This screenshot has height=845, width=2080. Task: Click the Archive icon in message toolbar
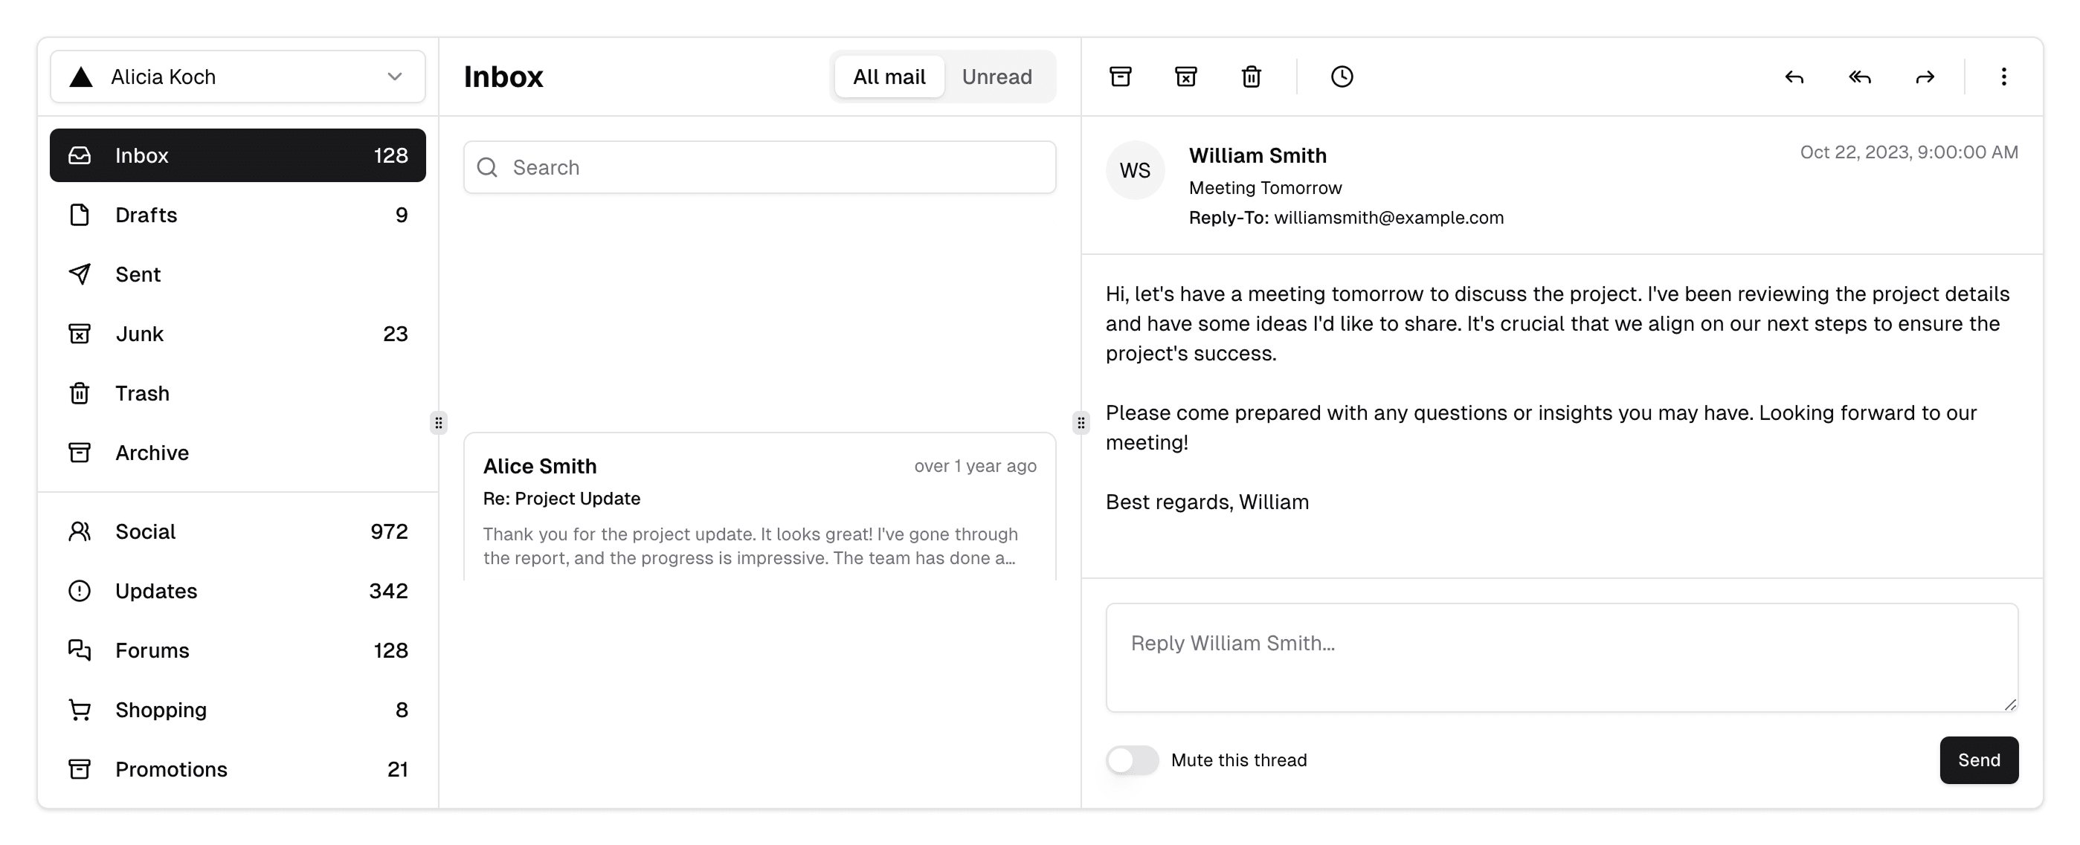[x=1120, y=77]
